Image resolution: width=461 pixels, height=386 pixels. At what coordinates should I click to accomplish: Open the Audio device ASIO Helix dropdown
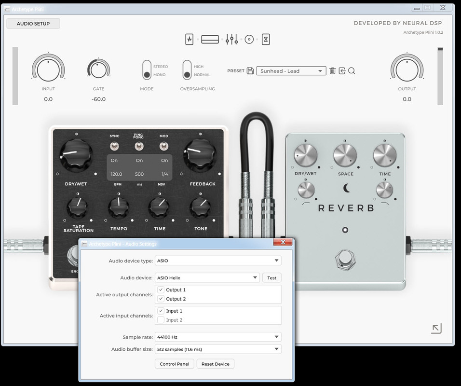tap(207, 278)
